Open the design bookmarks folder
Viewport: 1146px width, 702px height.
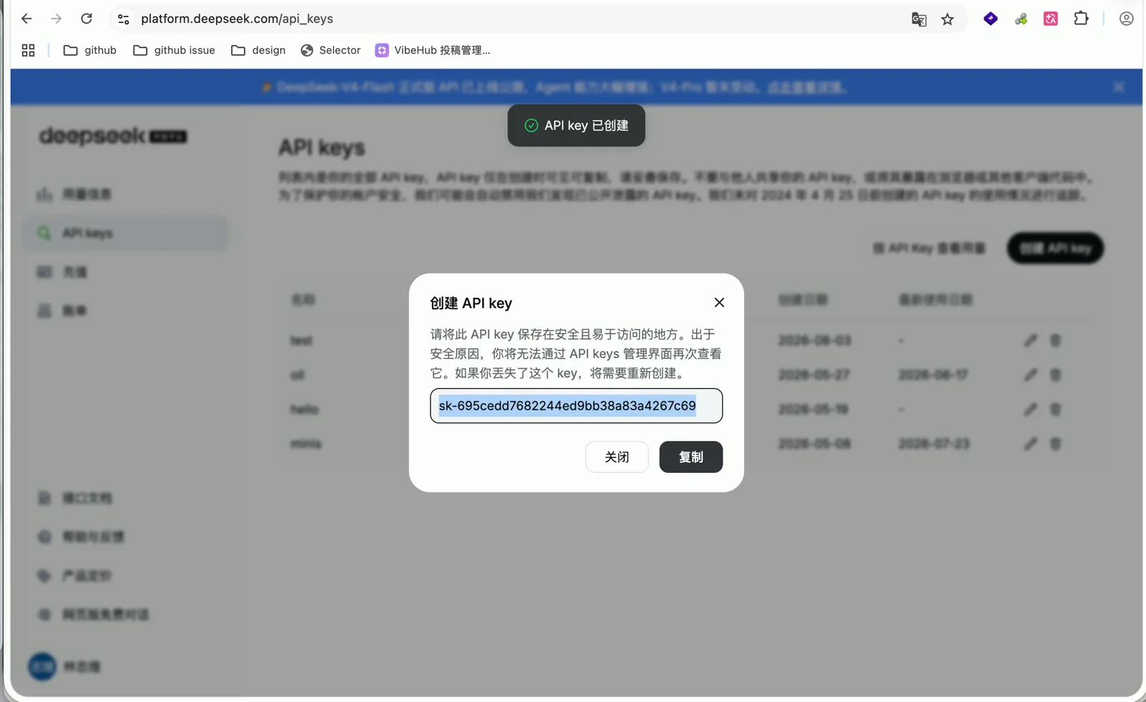coord(259,50)
